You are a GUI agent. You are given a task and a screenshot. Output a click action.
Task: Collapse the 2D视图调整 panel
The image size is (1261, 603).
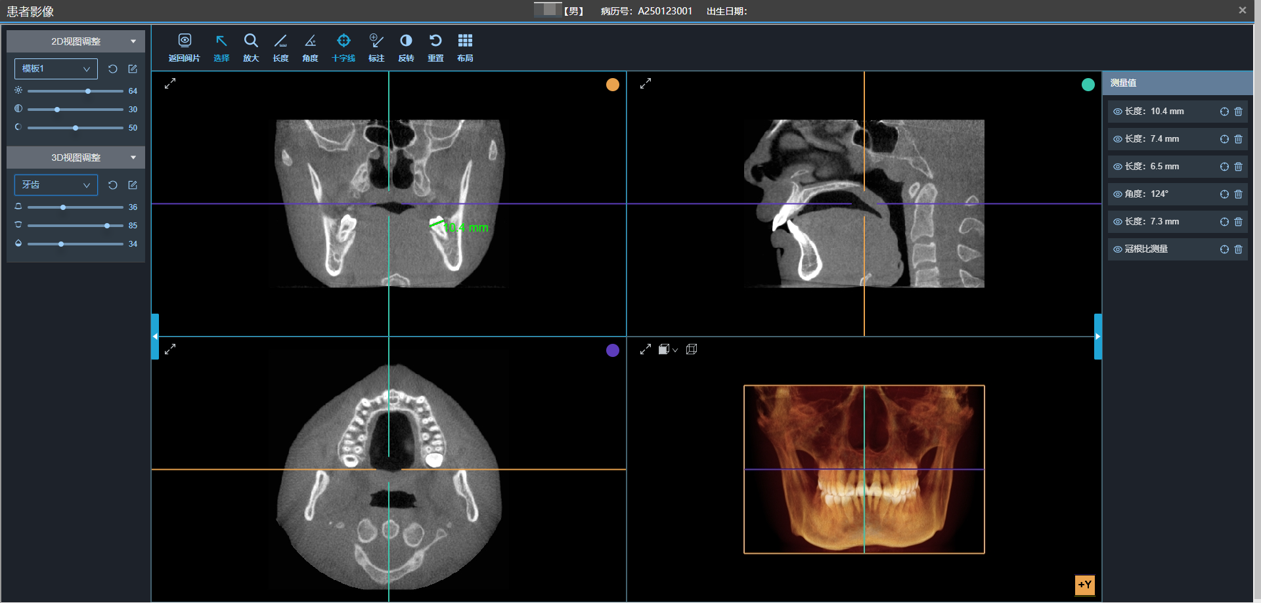(133, 41)
